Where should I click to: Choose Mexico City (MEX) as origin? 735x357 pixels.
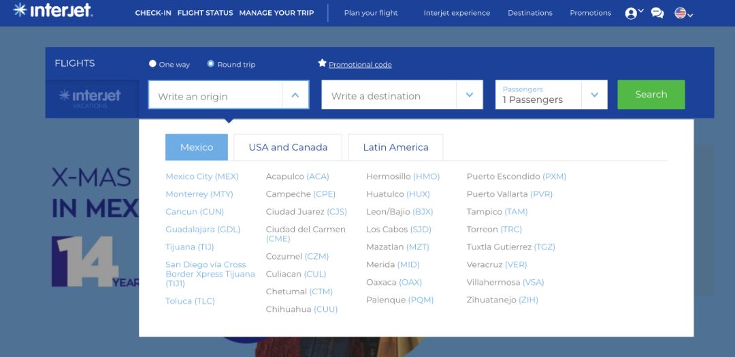click(202, 177)
